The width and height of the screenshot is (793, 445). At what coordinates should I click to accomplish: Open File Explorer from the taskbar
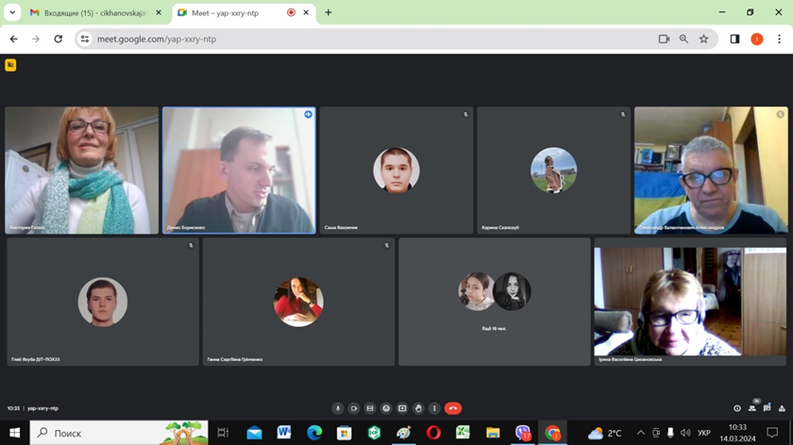coord(493,433)
